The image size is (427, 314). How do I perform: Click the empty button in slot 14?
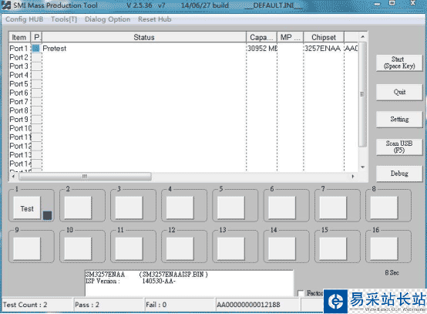point(282,248)
